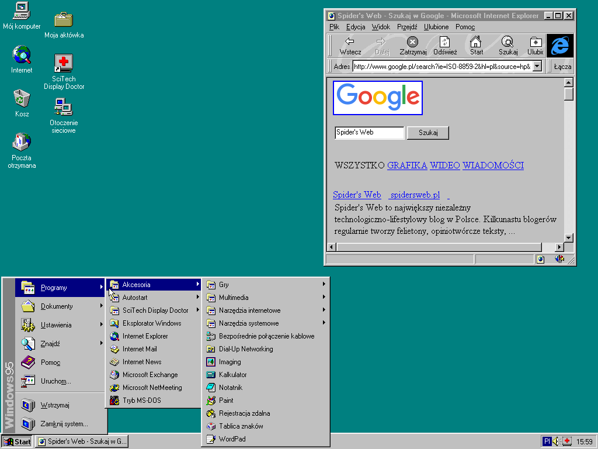Open Internet Mail from Programy menu
The image size is (598, 449).
[x=154, y=349]
